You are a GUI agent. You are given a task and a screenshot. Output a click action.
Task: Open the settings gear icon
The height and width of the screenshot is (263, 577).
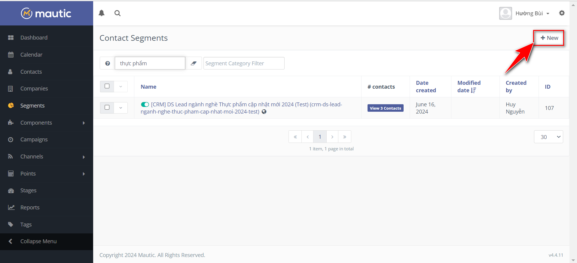(562, 13)
